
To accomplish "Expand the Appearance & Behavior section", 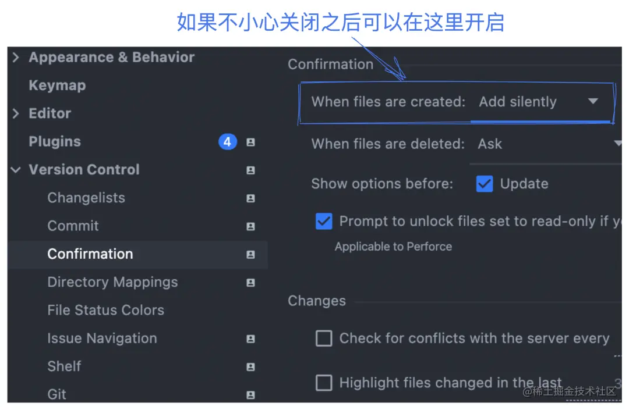I will click(15, 57).
